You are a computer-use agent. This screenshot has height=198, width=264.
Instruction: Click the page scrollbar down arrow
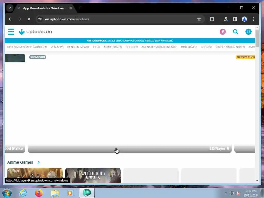tap(257, 181)
